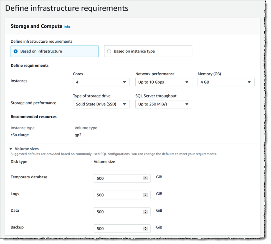271x244 pixels.
Task: Click the Logs volume size field
Action: tap(118, 195)
